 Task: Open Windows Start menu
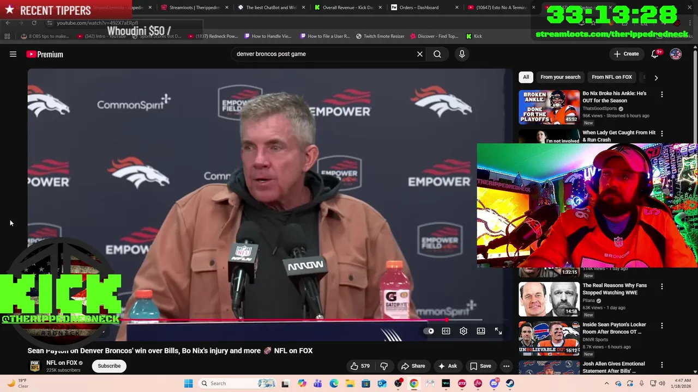pyautogui.click(x=188, y=383)
